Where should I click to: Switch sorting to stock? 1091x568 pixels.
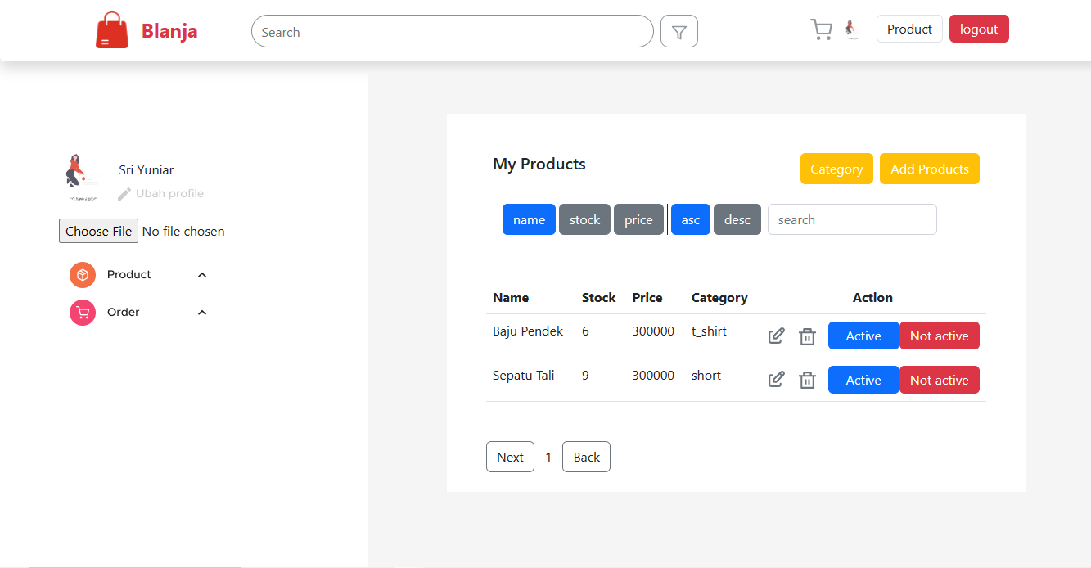(584, 219)
